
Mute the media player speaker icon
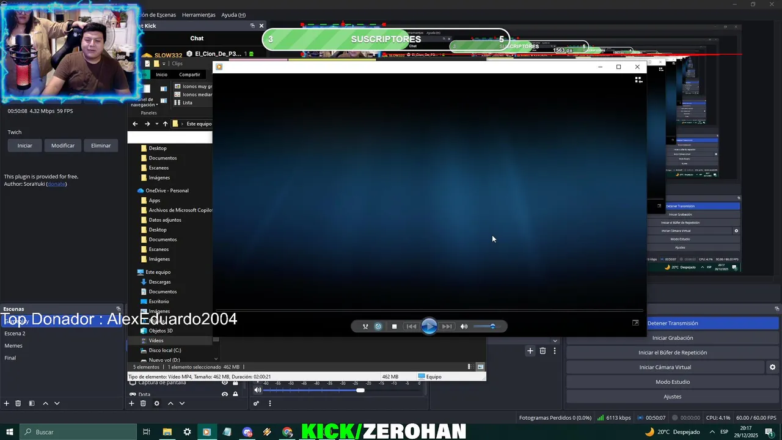464,326
